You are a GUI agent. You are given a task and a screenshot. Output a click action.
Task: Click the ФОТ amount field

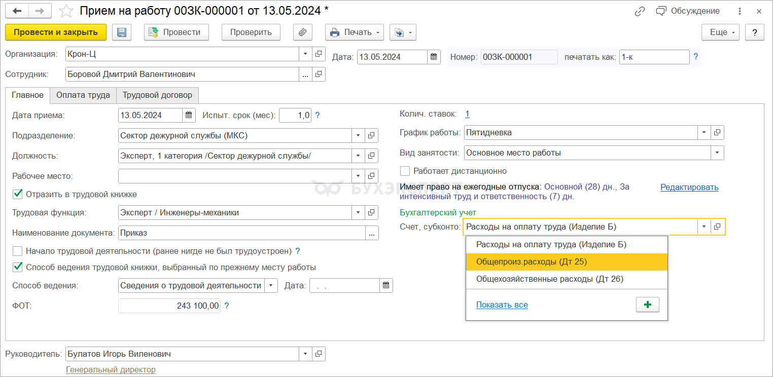[169, 306]
